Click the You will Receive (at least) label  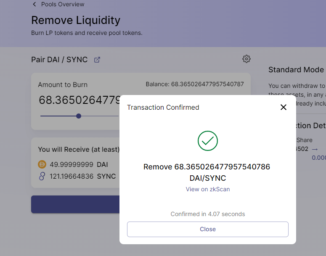point(79,149)
